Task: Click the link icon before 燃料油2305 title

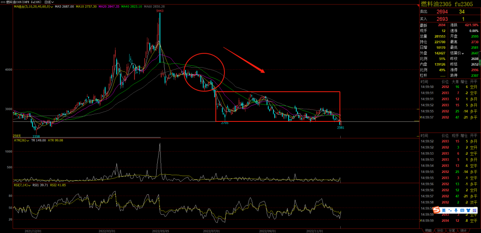Action: (3, 2)
